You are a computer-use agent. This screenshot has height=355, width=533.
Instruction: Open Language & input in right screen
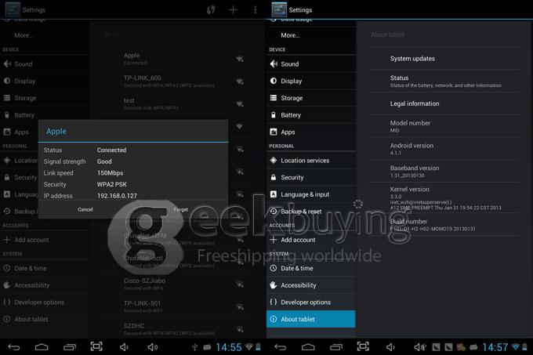(x=311, y=194)
